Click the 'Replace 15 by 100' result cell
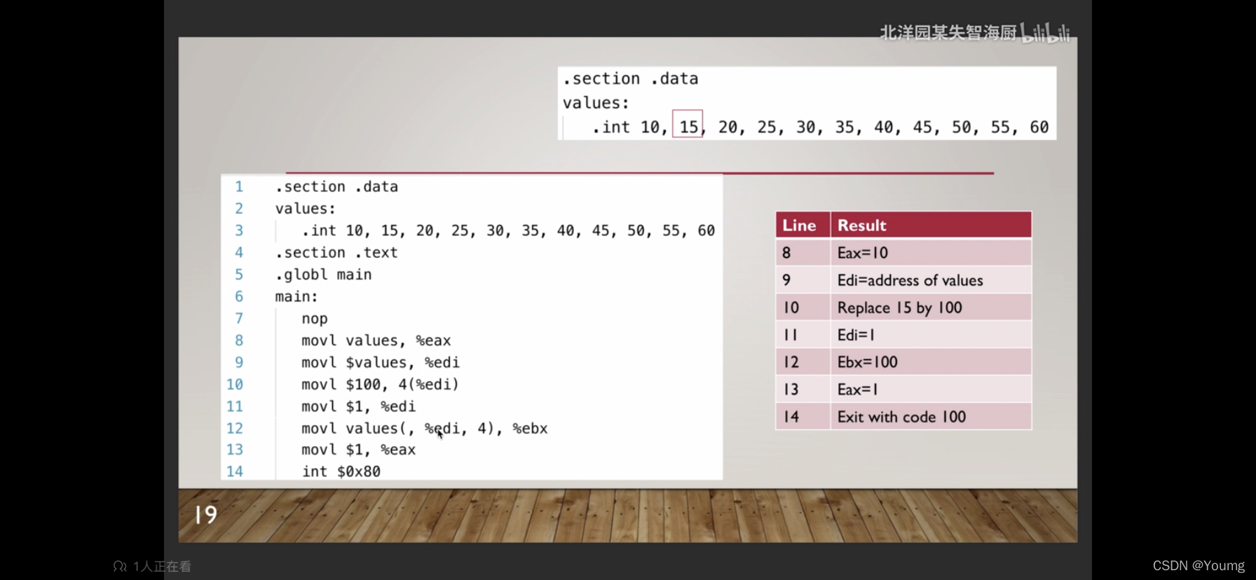Image resolution: width=1256 pixels, height=580 pixels. click(931, 308)
